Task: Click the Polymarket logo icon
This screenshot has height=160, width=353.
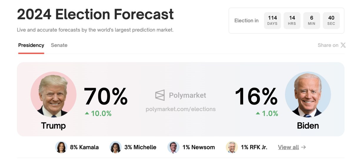Action: pyautogui.click(x=160, y=95)
